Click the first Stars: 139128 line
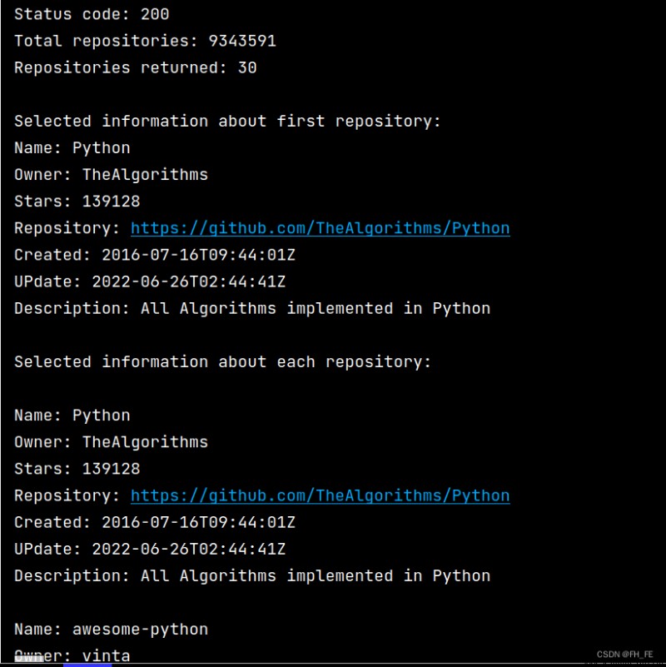Screen dimensions: 666x667 pos(77,202)
